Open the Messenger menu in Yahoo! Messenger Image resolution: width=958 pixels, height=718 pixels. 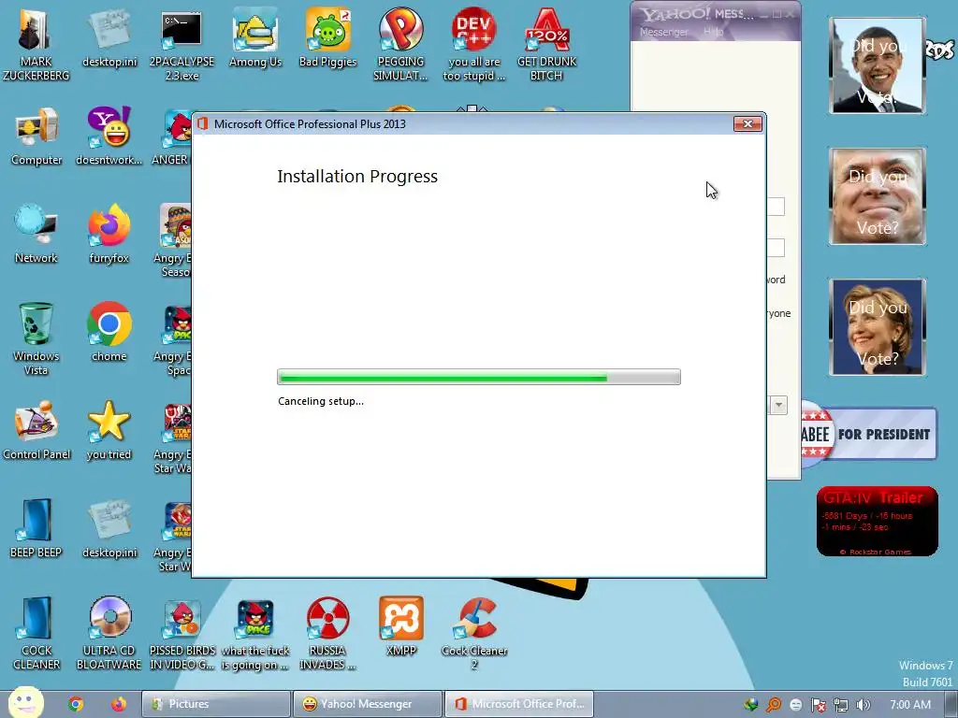coord(663,32)
